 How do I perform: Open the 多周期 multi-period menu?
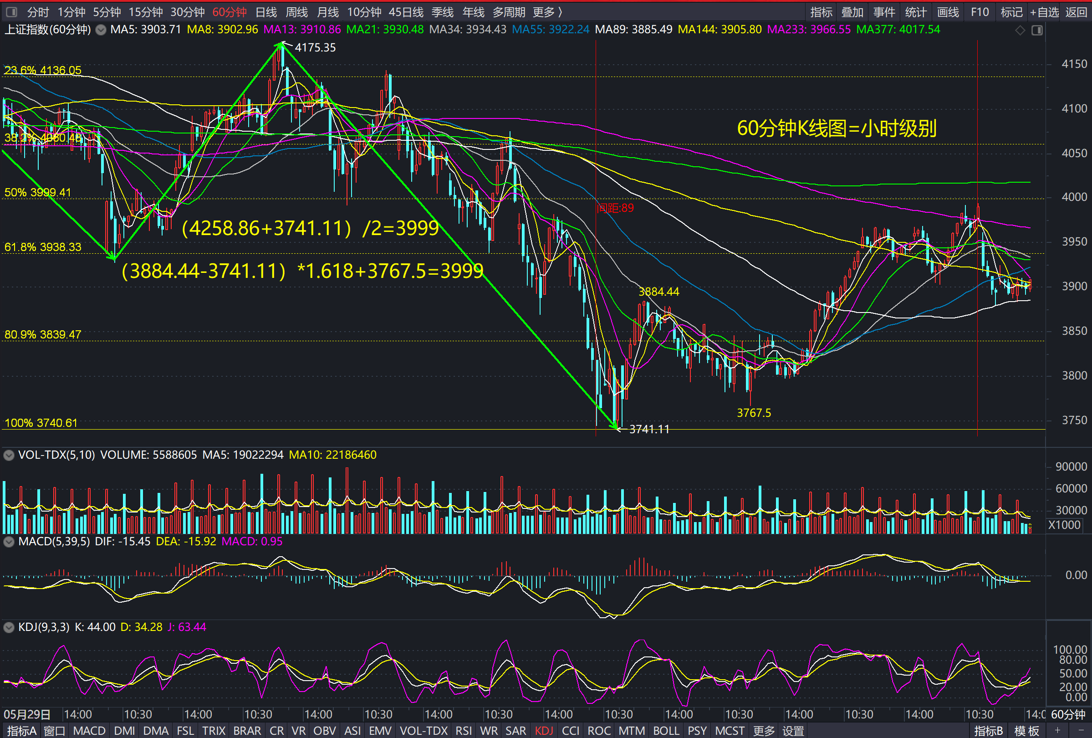click(508, 12)
